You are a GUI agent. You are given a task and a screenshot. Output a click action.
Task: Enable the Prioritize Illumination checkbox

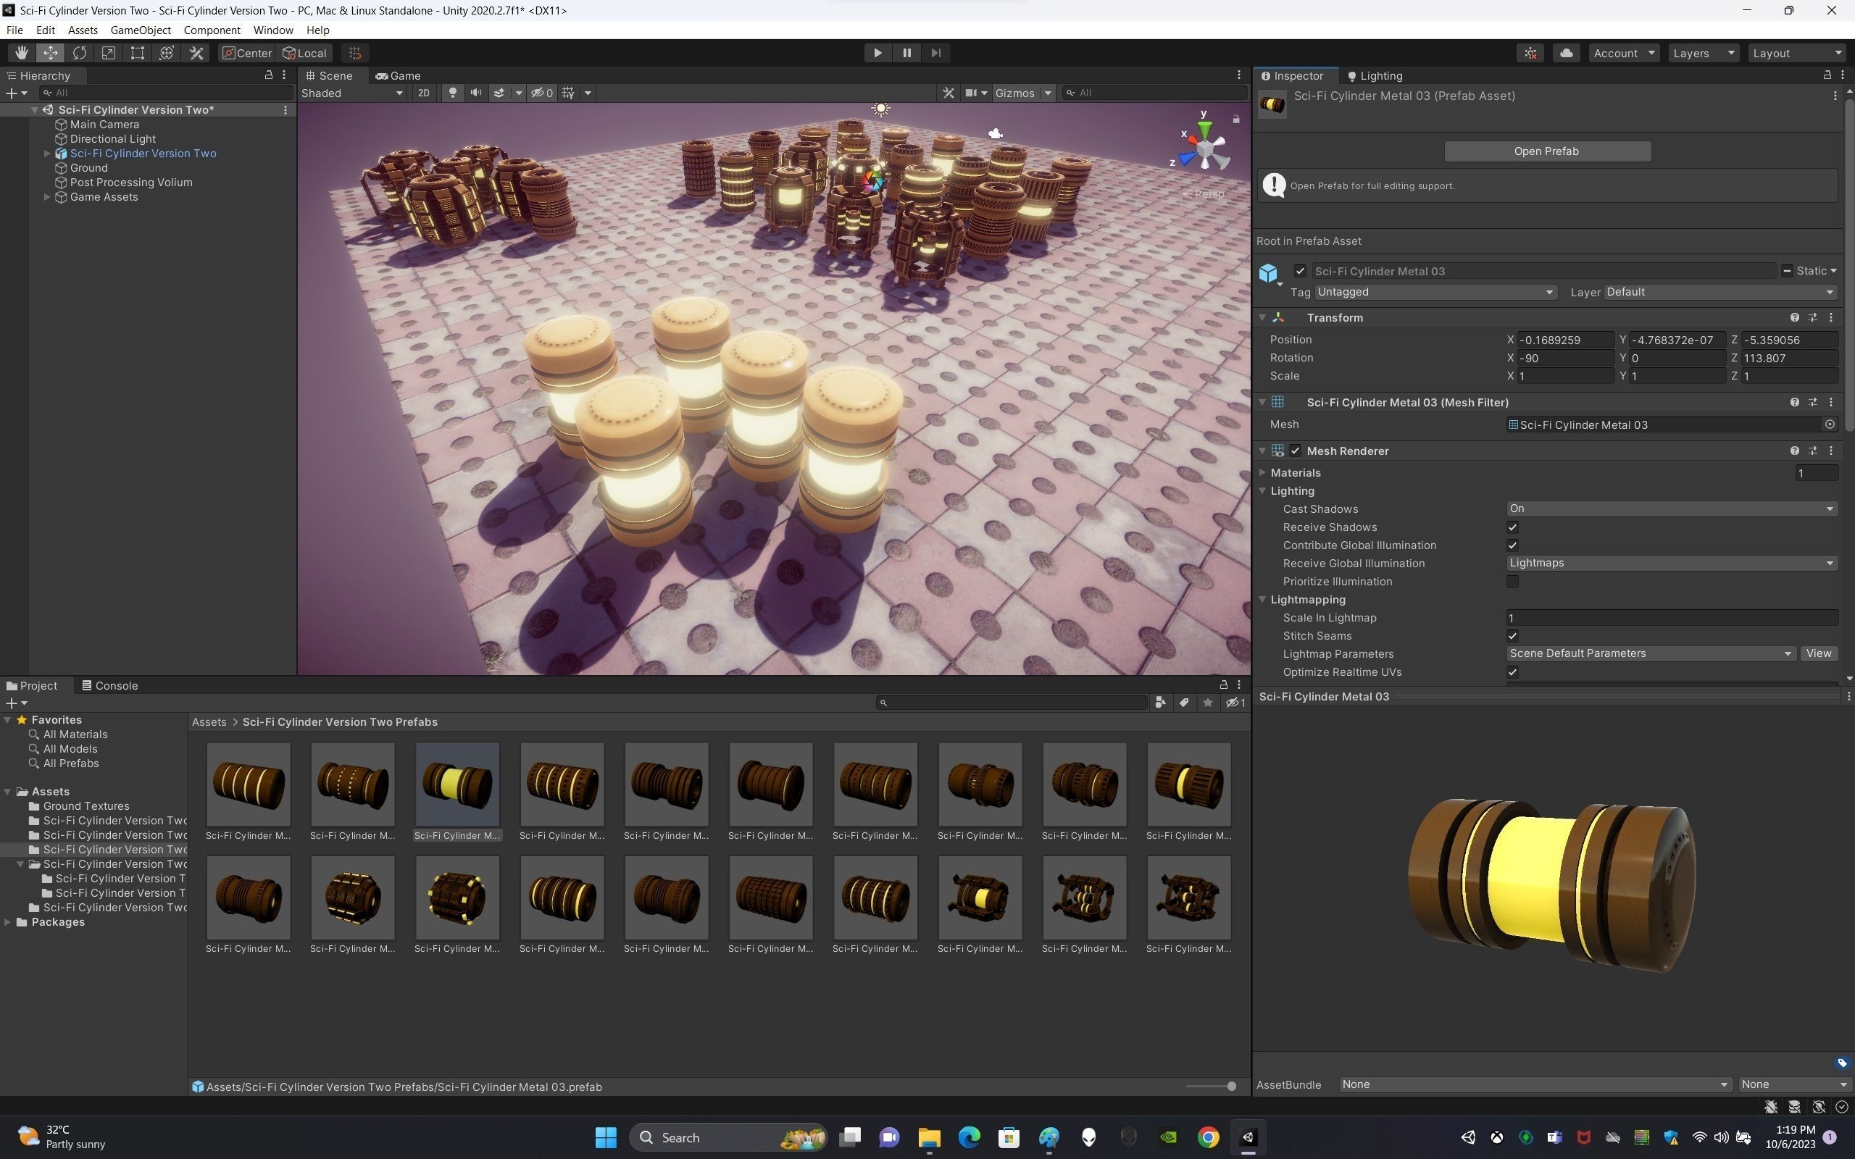click(x=1512, y=582)
